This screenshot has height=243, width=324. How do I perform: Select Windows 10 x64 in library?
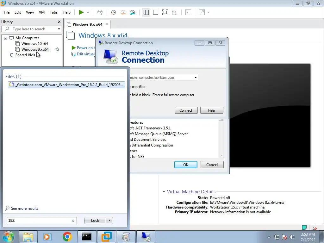(34, 44)
